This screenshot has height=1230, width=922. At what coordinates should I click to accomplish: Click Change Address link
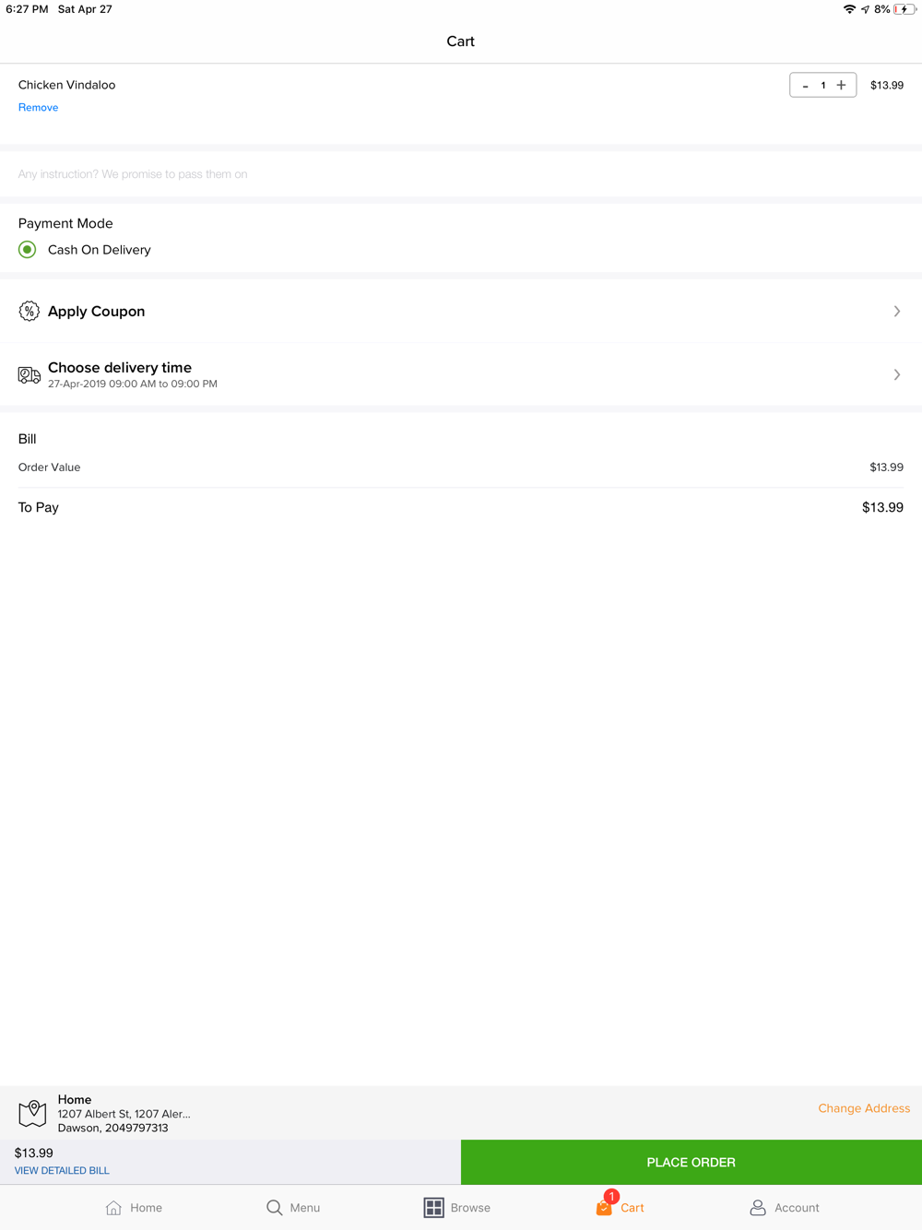[x=864, y=1108]
